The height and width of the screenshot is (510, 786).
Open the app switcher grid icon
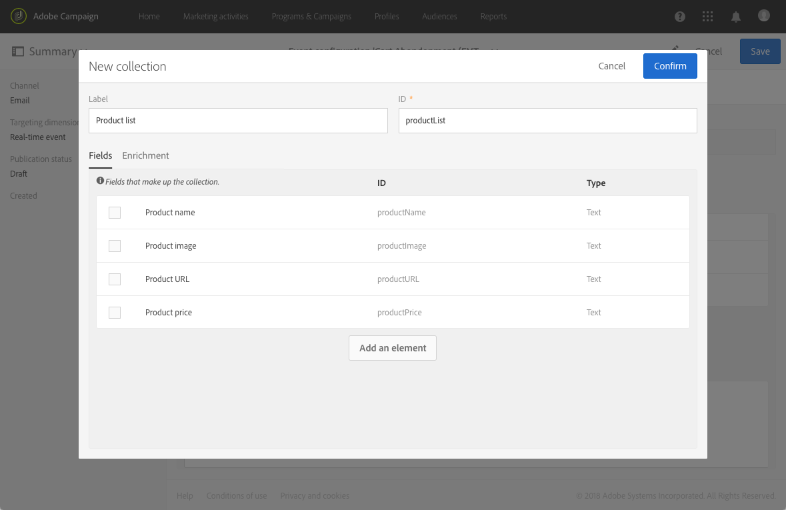click(x=708, y=17)
